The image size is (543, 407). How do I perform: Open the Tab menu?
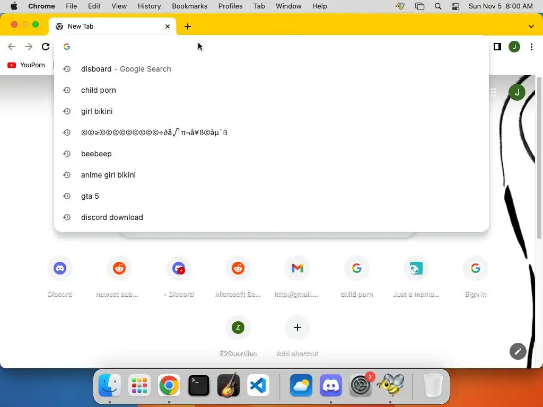[x=259, y=6]
